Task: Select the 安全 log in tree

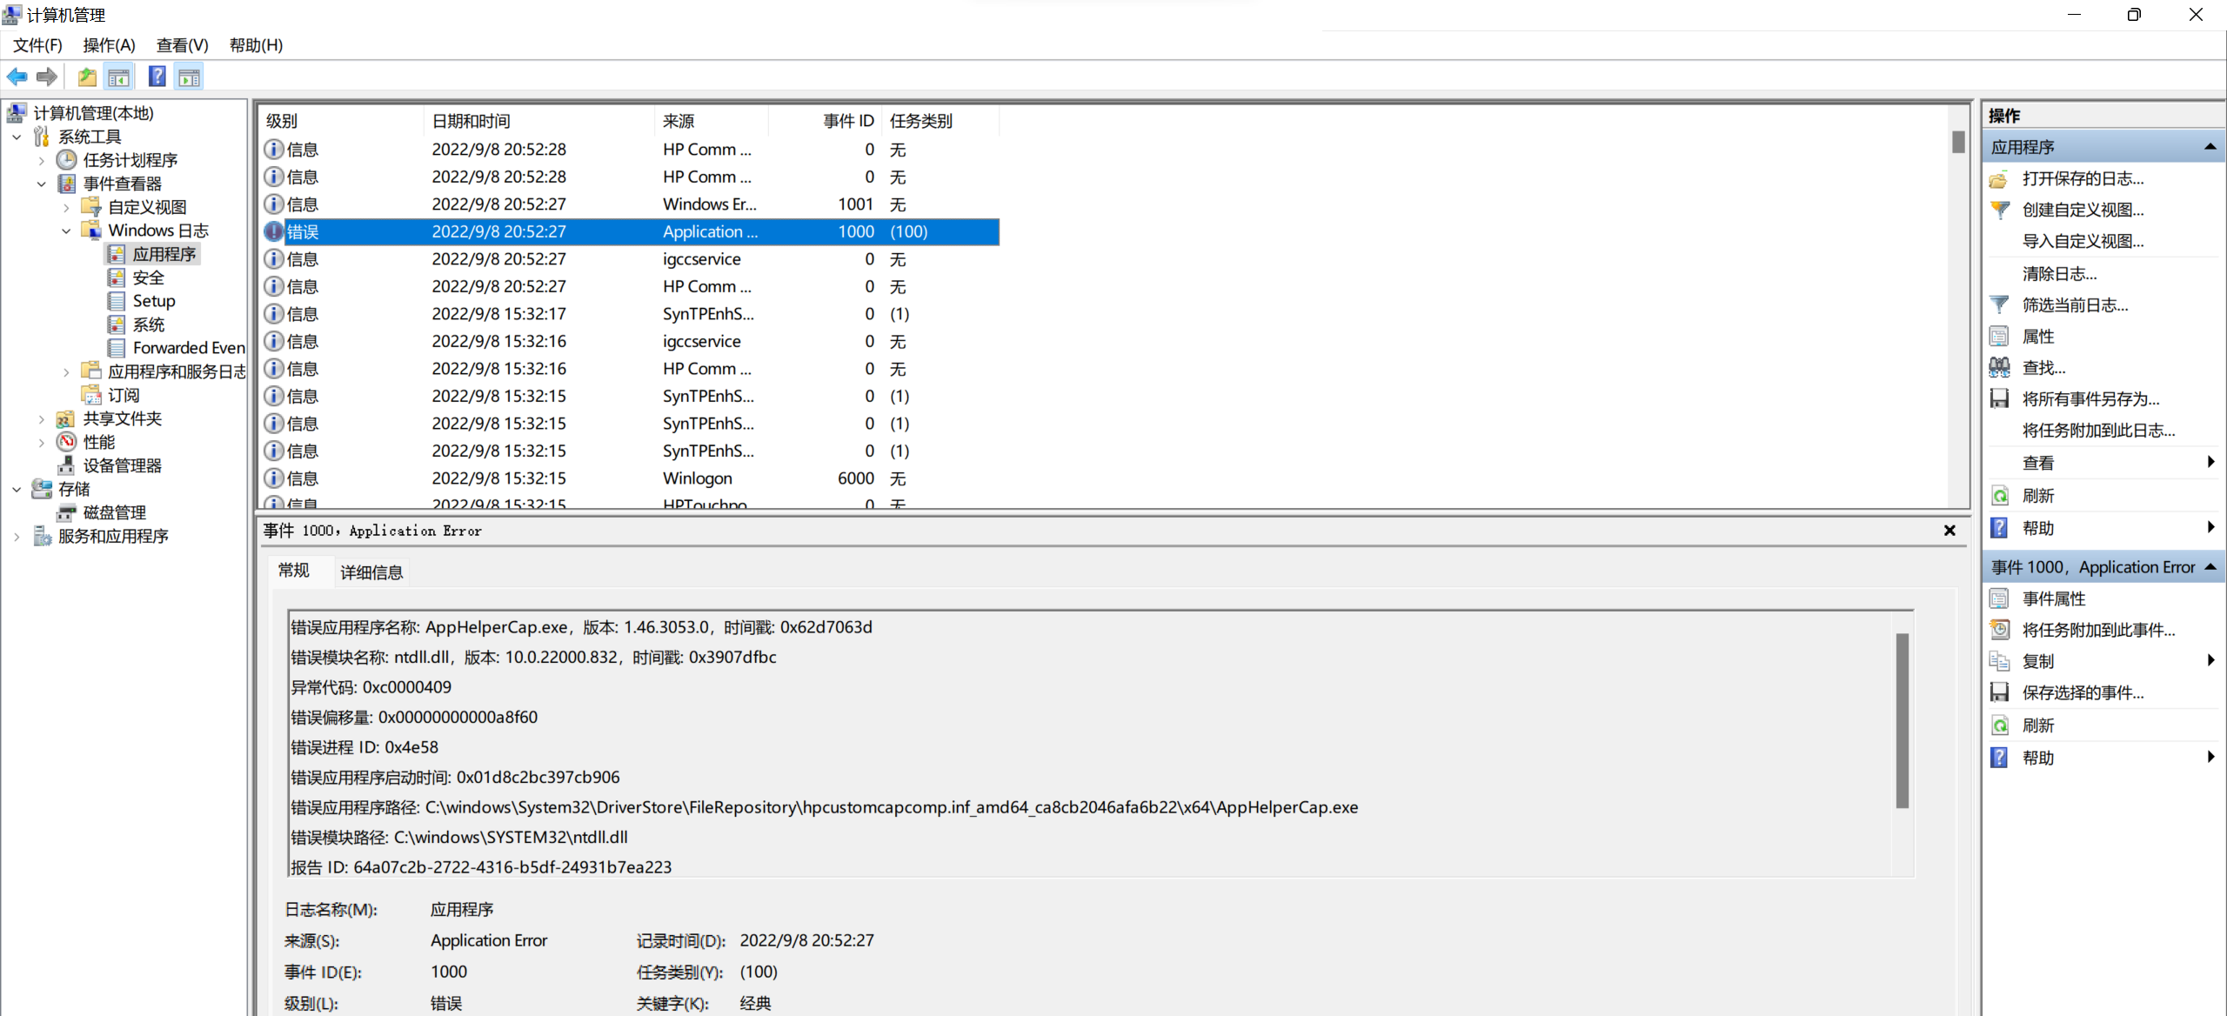Action: 148,278
